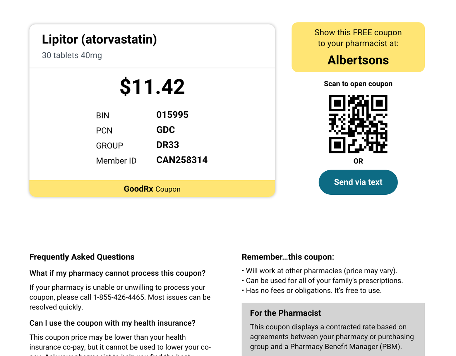456x356 pixels.
Task: Click the 'Scan to open coupon' label
Action: pos(358,84)
